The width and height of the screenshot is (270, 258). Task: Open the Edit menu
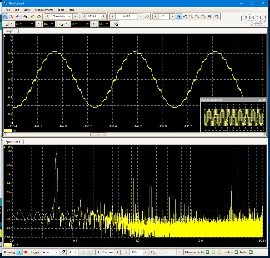point(17,10)
